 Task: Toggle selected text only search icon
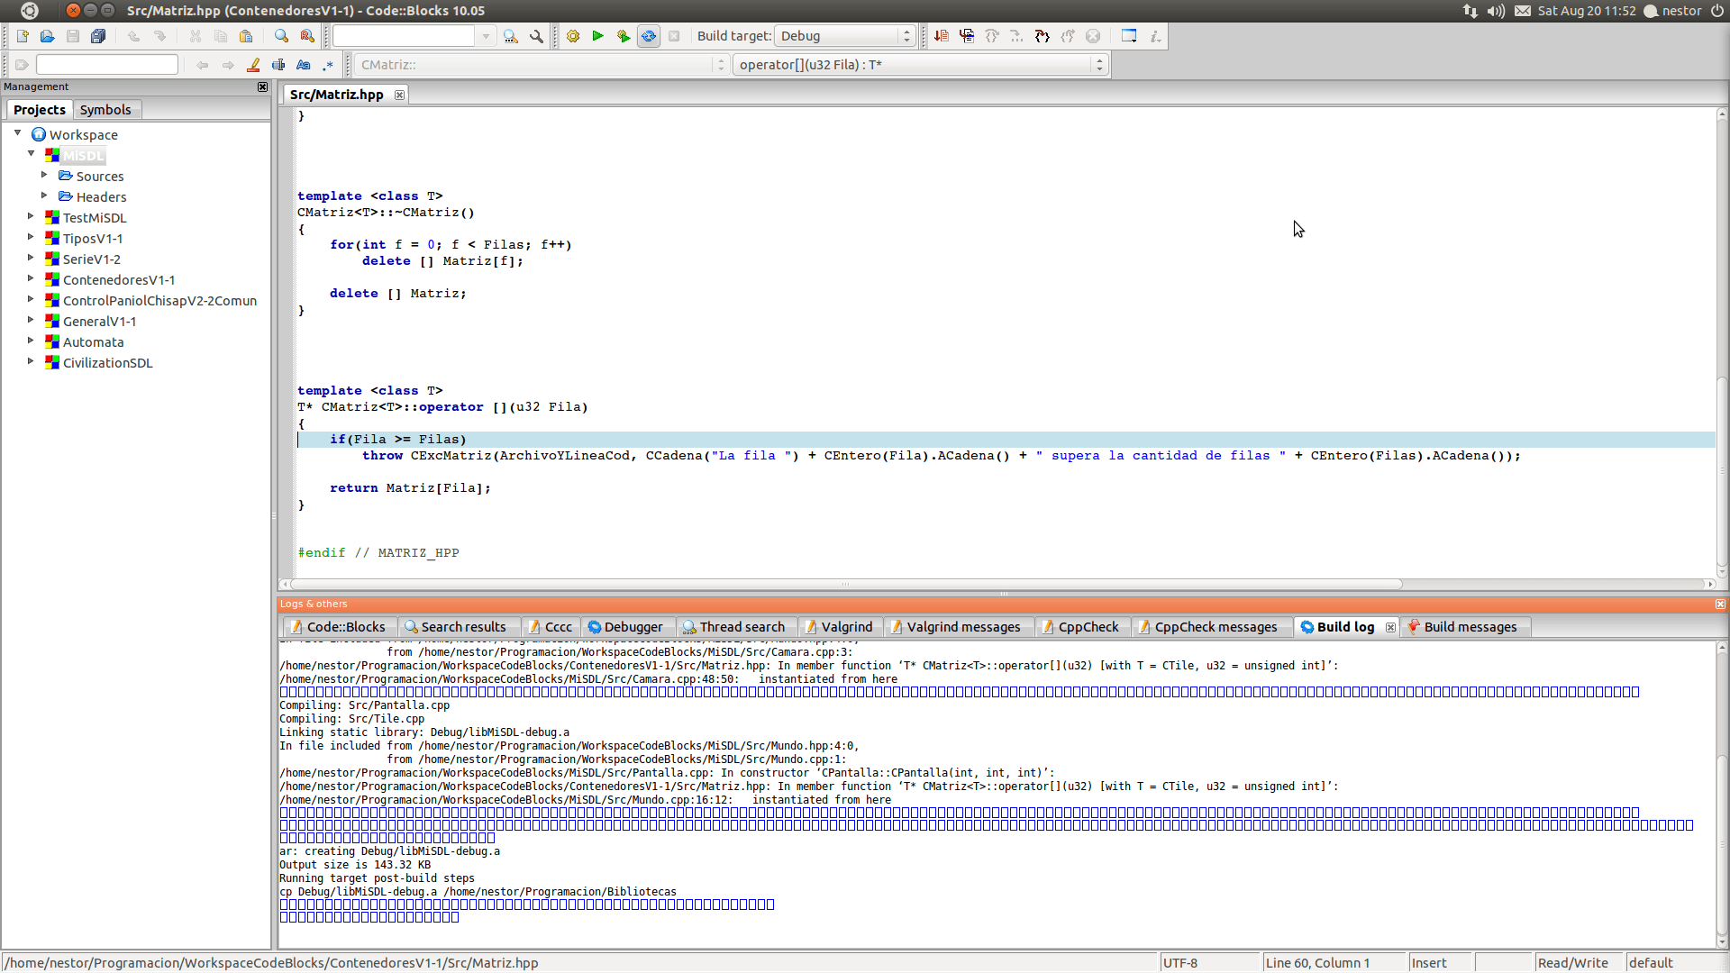278,65
